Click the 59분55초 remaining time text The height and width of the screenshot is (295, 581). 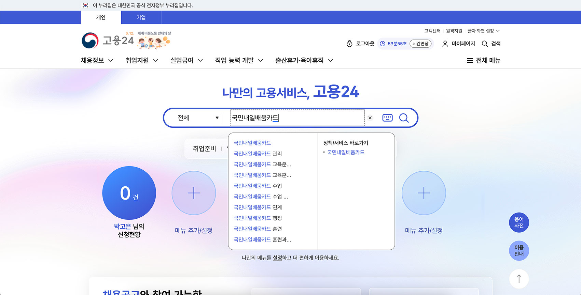pos(397,44)
